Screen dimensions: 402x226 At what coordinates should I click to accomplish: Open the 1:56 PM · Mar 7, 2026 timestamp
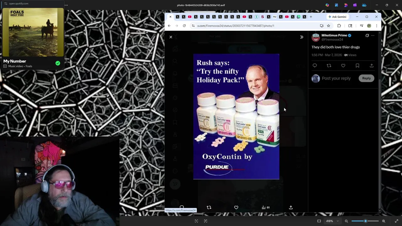(x=327, y=55)
